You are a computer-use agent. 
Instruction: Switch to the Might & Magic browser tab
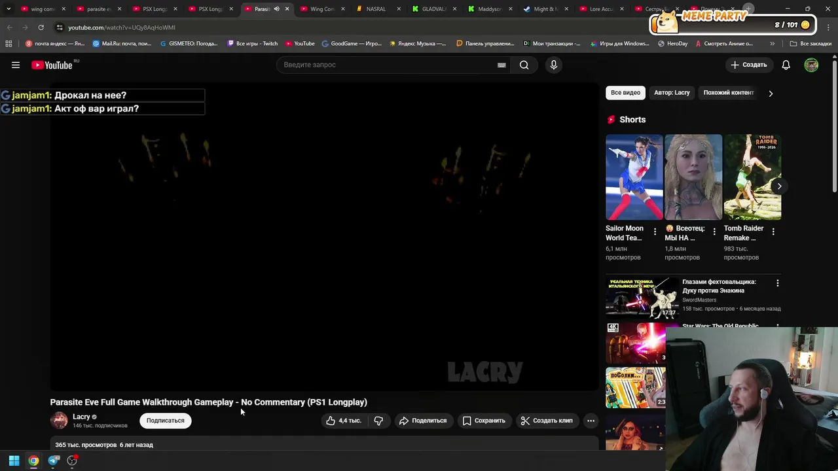(x=545, y=9)
